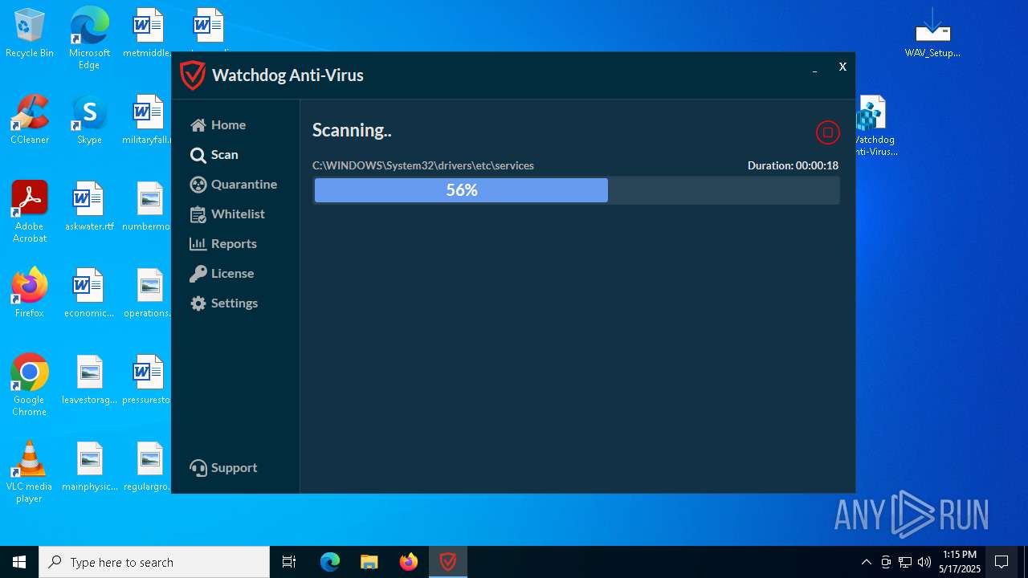
Task: Select the Skype desktop shortcut
Action: pos(89,120)
